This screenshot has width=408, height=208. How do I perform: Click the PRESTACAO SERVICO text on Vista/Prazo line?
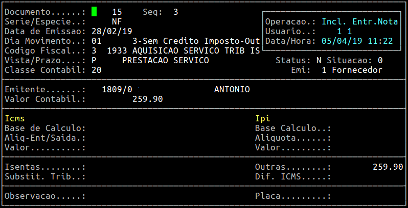pyautogui.click(x=165, y=61)
